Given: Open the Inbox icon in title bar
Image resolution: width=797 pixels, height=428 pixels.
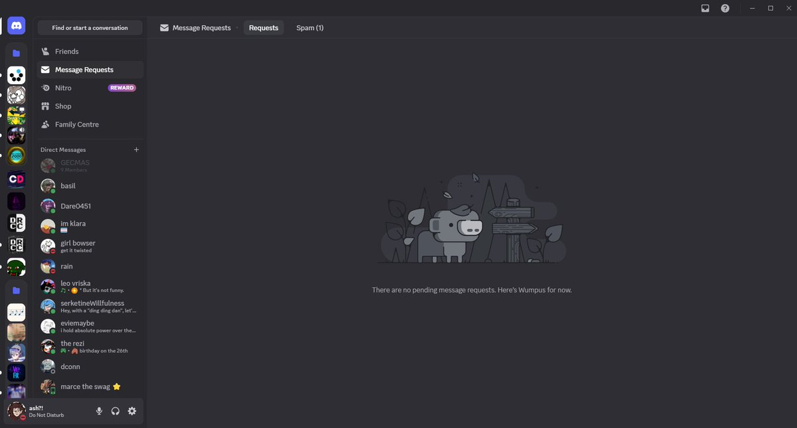Looking at the screenshot, I should [705, 9].
